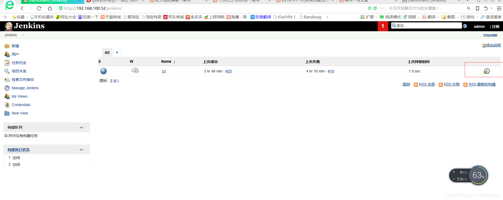Open the 百度翻译 bookmark

pos(261,17)
